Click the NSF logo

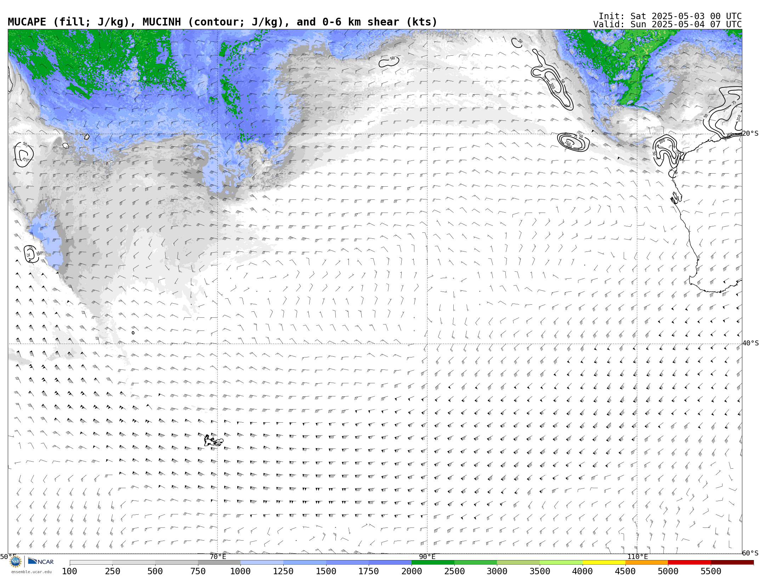16,561
